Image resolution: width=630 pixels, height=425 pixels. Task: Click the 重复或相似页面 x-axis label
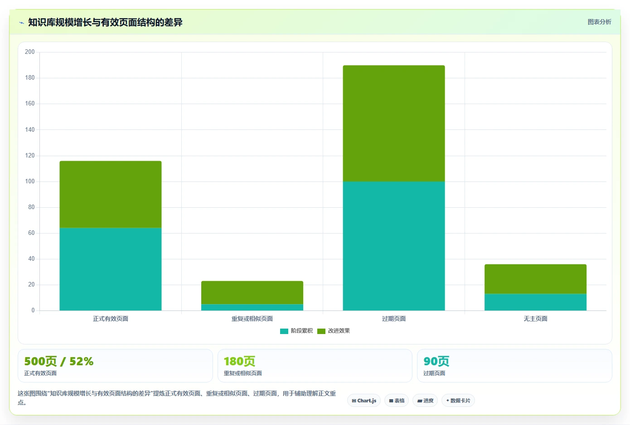(252, 319)
